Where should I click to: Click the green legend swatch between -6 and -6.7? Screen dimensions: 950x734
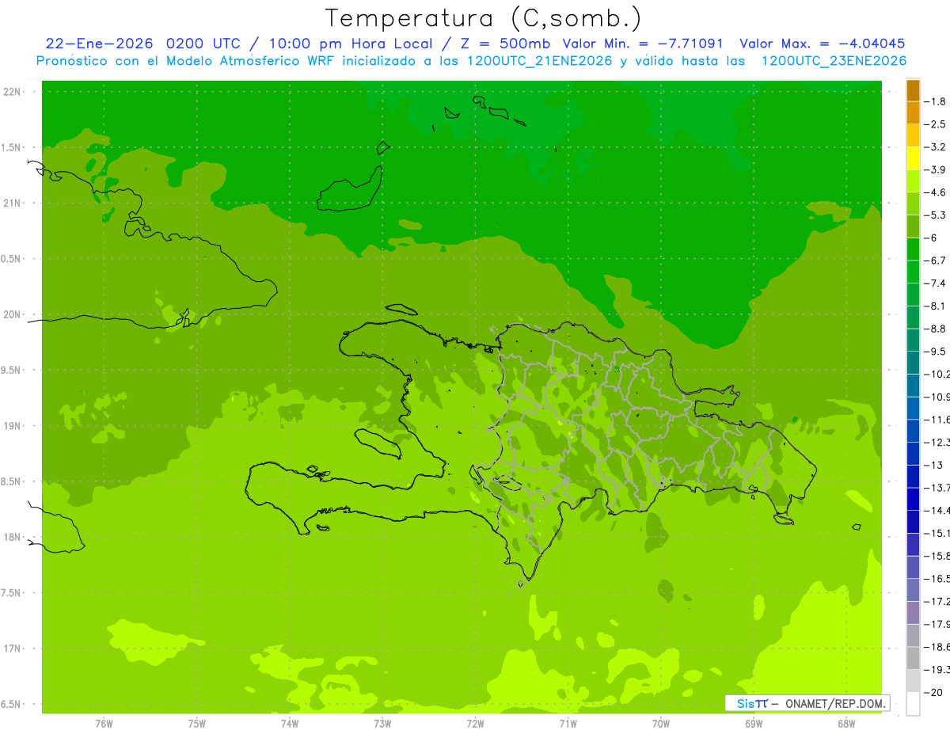pyautogui.click(x=913, y=249)
